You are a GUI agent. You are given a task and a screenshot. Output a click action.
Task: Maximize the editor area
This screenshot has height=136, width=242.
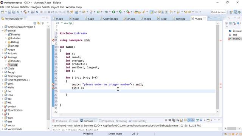(219, 18)
